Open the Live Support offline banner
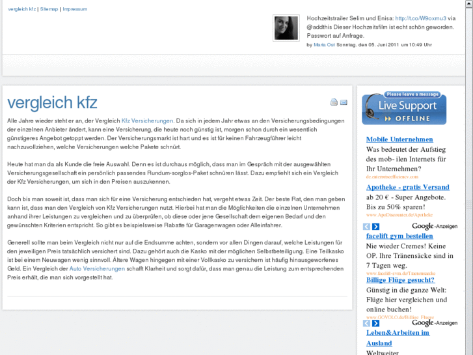Image resolution: width=473 pixels, height=355 pixels. [x=404, y=107]
